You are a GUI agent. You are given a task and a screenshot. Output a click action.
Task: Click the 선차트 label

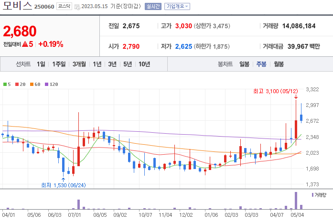23,64
